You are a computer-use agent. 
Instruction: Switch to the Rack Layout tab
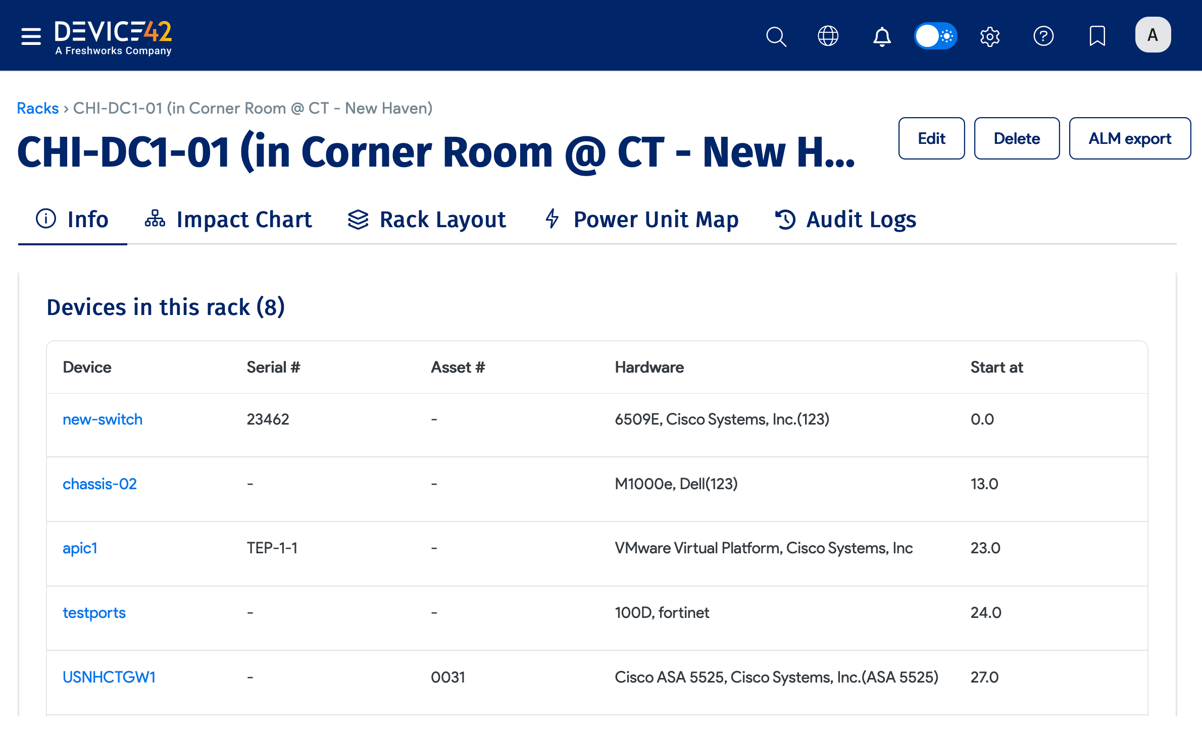427,220
